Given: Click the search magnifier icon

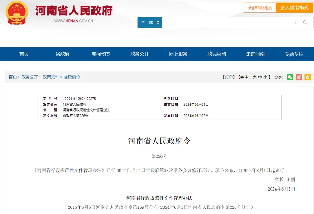Looking at the screenshot, I should tap(305, 22).
